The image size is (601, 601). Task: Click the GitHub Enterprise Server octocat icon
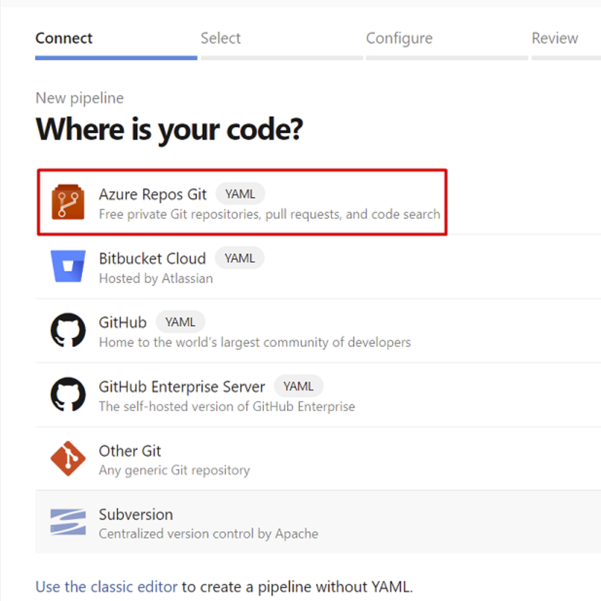[x=68, y=394]
